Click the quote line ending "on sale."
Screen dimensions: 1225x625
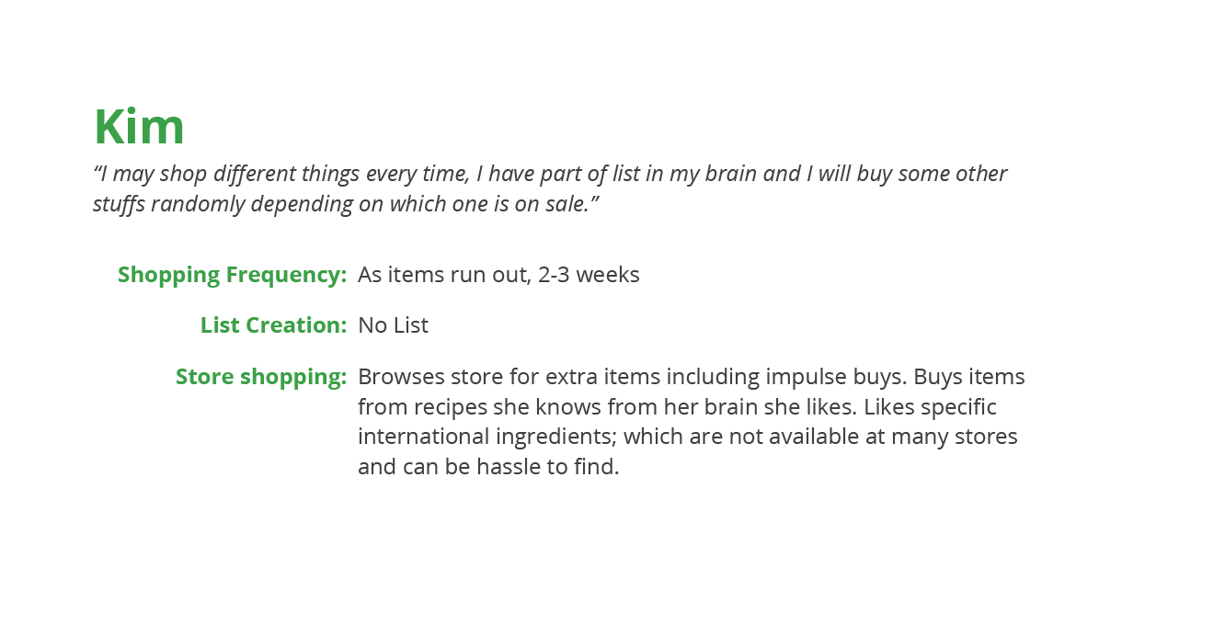click(x=346, y=204)
